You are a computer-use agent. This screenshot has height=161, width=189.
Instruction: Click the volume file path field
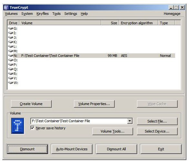pos(79,121)
